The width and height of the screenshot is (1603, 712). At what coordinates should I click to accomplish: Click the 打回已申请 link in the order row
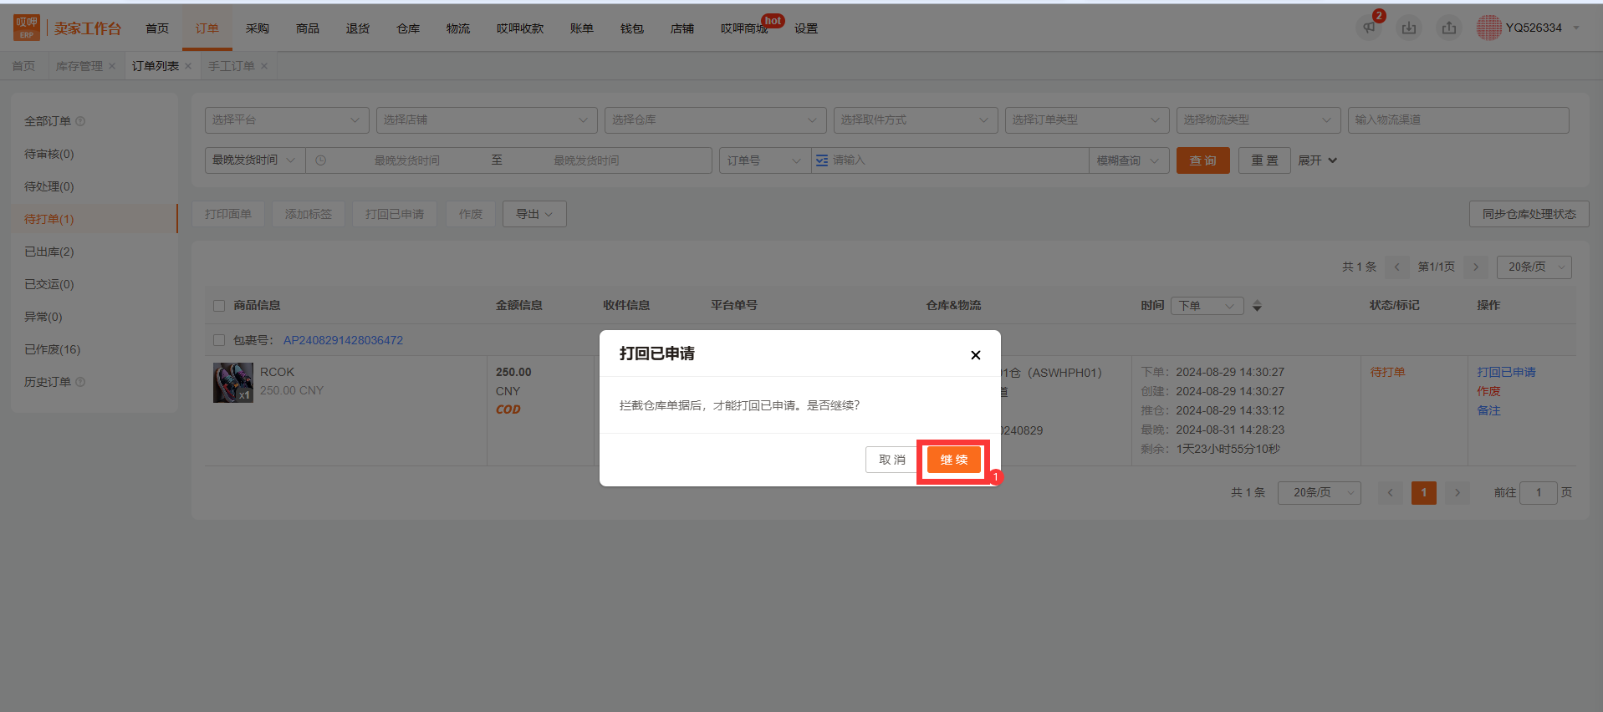click(x=1506, y=372)
